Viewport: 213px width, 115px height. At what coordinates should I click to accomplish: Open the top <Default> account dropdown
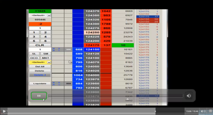[x=49, y=15]
